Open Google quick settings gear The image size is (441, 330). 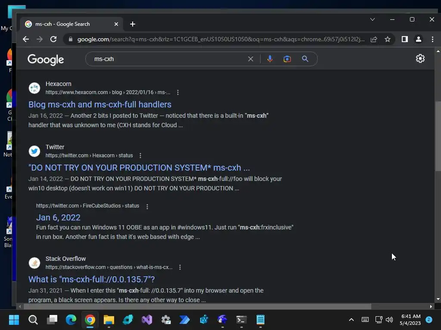point(420,58)
